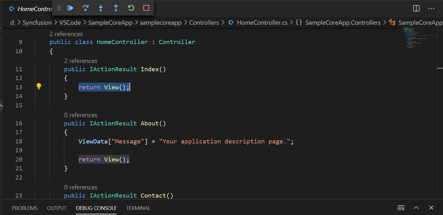Clear the debug console output
The image size is (443, 215).
[401, 208]
